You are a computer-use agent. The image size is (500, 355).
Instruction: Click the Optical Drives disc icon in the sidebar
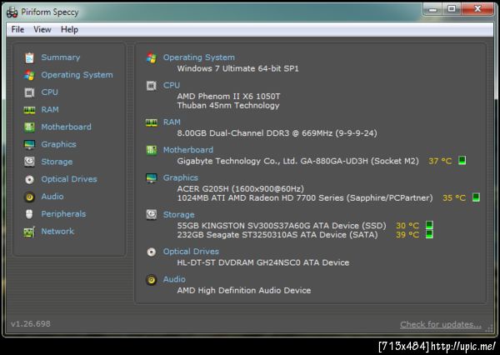coord(29,179)
